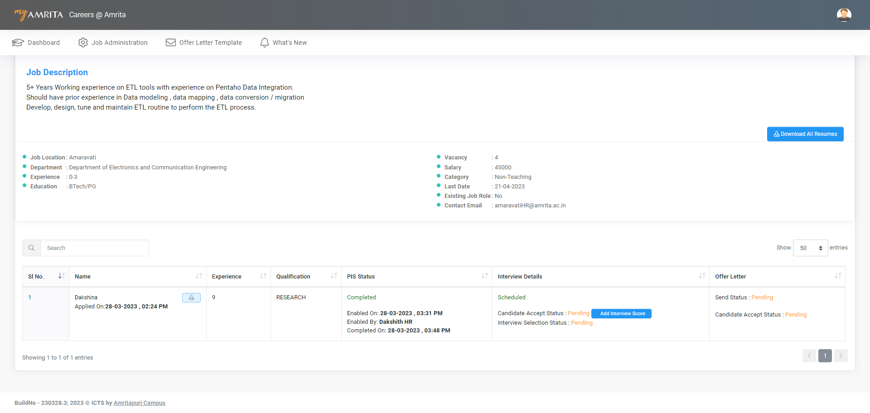Image resolution: width=870 pixels, height=413 pixels.
Task: Click the user profile avatar icon
Action: point(844,15)
